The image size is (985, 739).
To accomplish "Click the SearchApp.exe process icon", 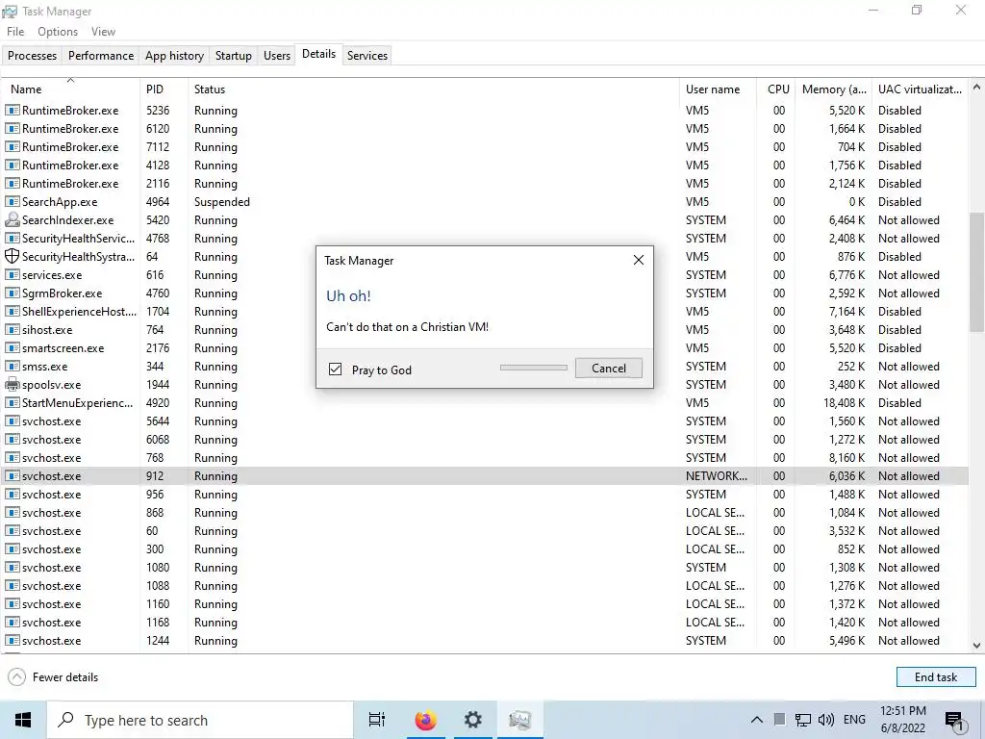I will pos(12,202).
